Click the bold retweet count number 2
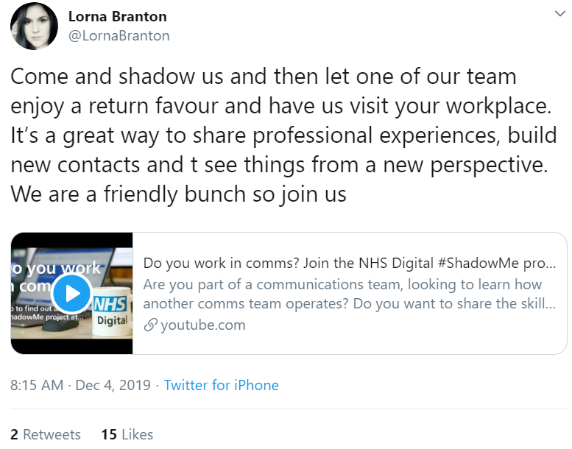Screen dimensions: 572x449 [14, 434]
